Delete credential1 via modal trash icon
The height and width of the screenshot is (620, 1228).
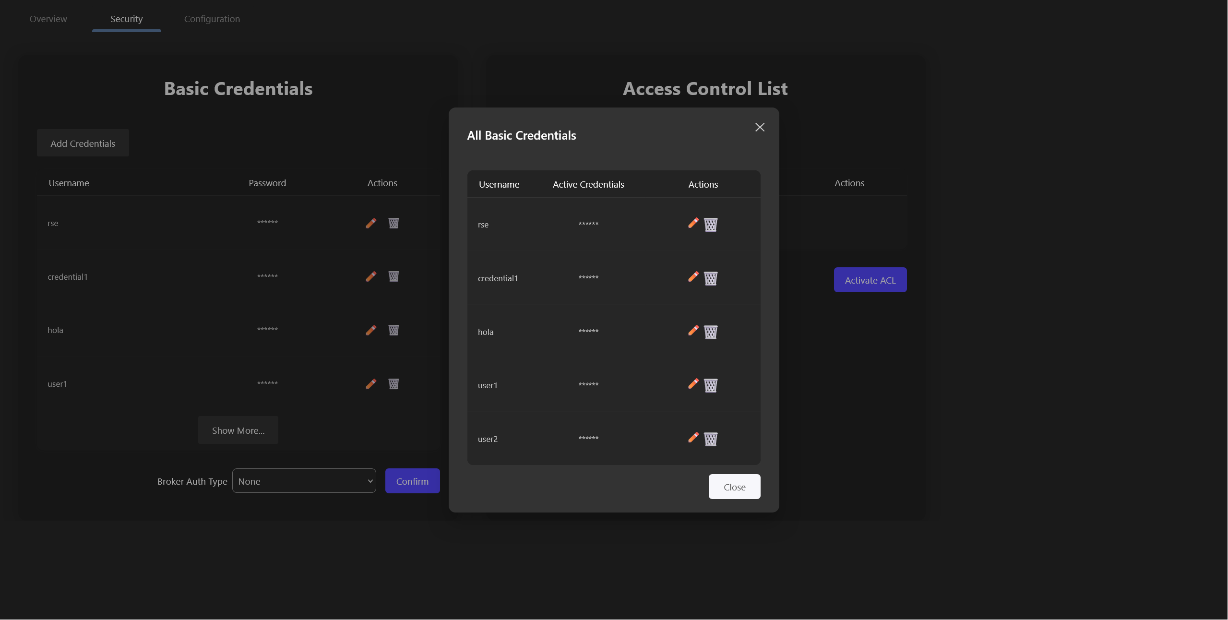click(710, 278)
